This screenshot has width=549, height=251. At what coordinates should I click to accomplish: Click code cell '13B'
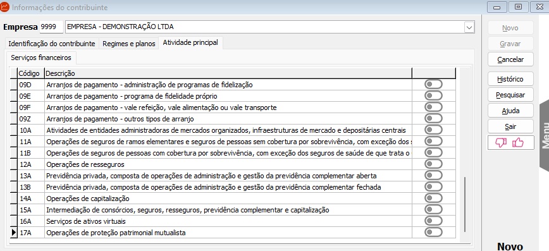31,187
